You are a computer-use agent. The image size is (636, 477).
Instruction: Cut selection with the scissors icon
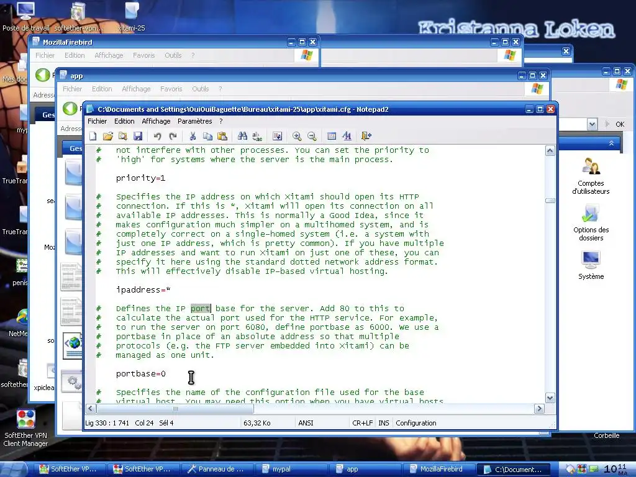click(193, 136)
